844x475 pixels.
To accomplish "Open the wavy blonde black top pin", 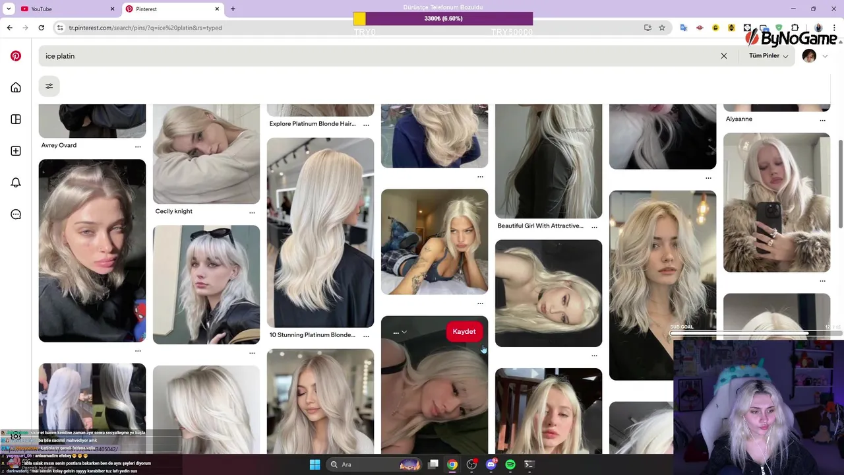I will [x=663, y=285].
